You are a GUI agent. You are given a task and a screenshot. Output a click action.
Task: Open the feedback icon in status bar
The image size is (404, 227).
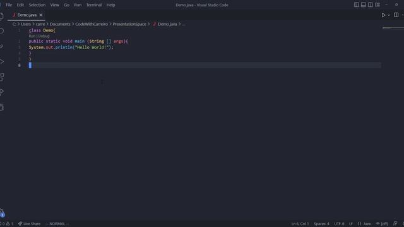tap(395, 224)
